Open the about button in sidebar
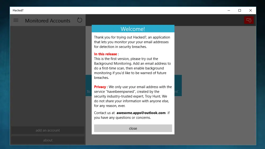The width and height of the screenshot is (265, 149). (x=48, y=140)
